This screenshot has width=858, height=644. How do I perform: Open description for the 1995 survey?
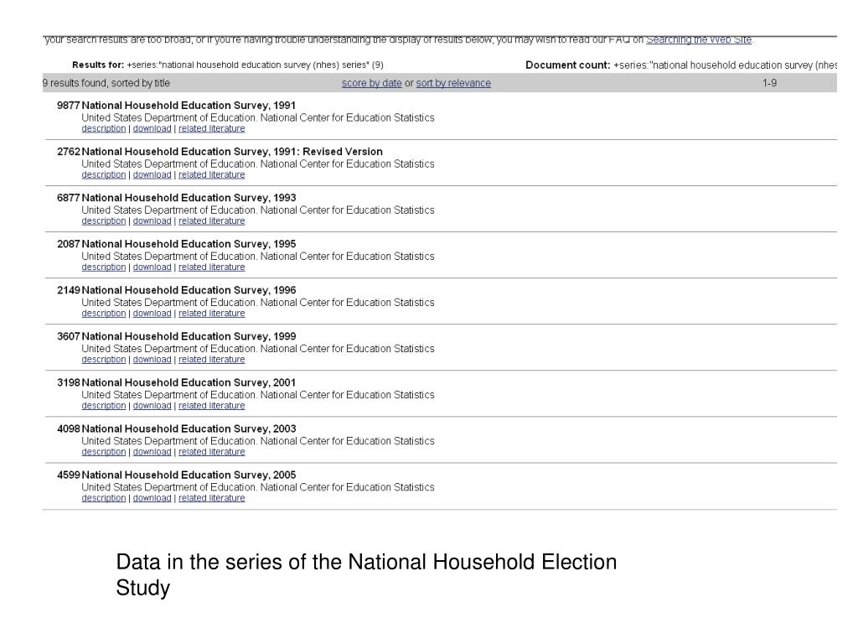103,267
